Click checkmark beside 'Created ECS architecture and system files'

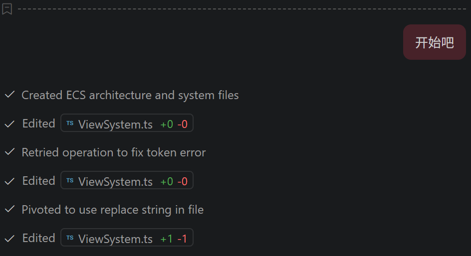9,95
